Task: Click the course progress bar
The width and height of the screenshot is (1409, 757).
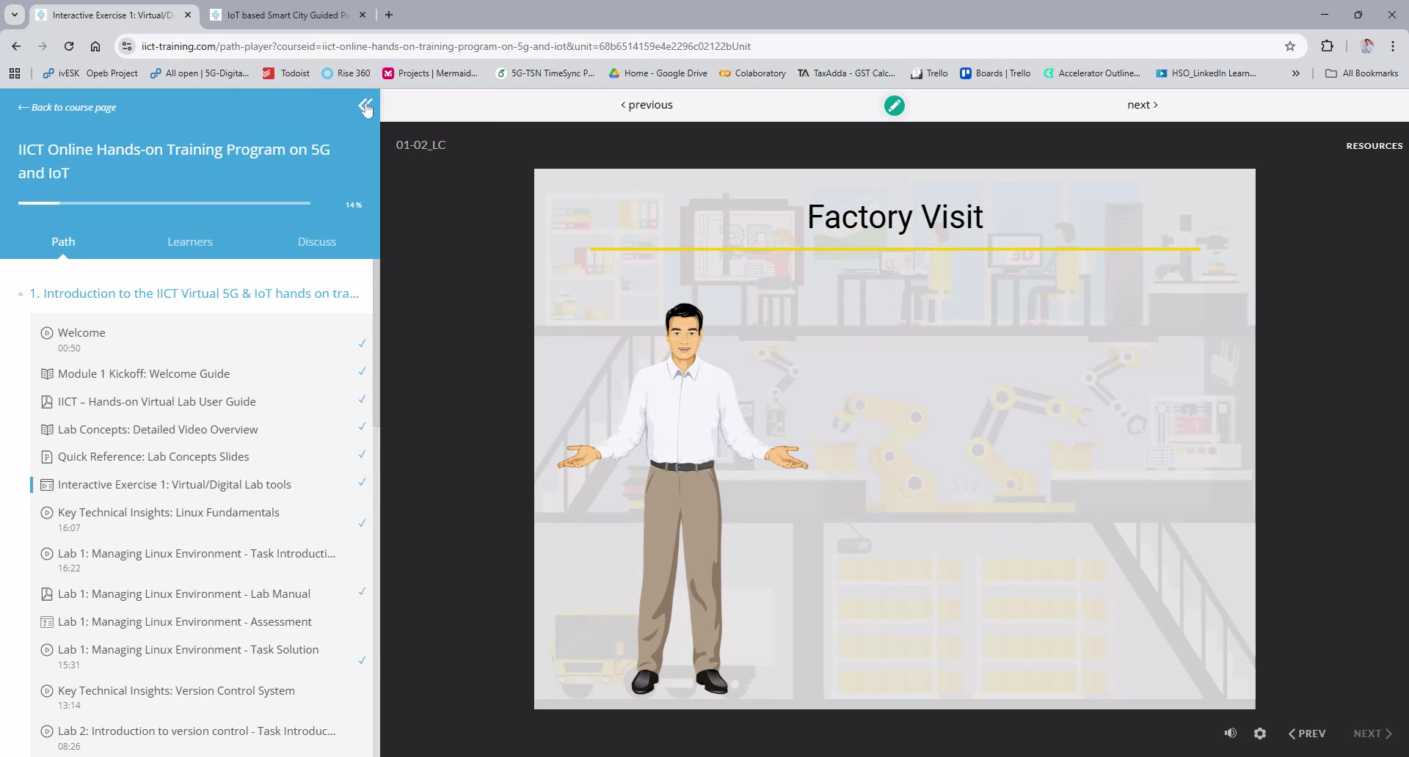Action: pos(164,203)
